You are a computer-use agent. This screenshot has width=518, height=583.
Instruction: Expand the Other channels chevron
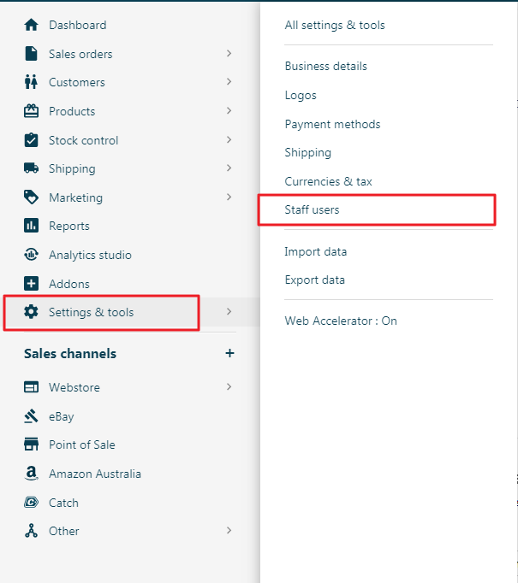point(229,531)
